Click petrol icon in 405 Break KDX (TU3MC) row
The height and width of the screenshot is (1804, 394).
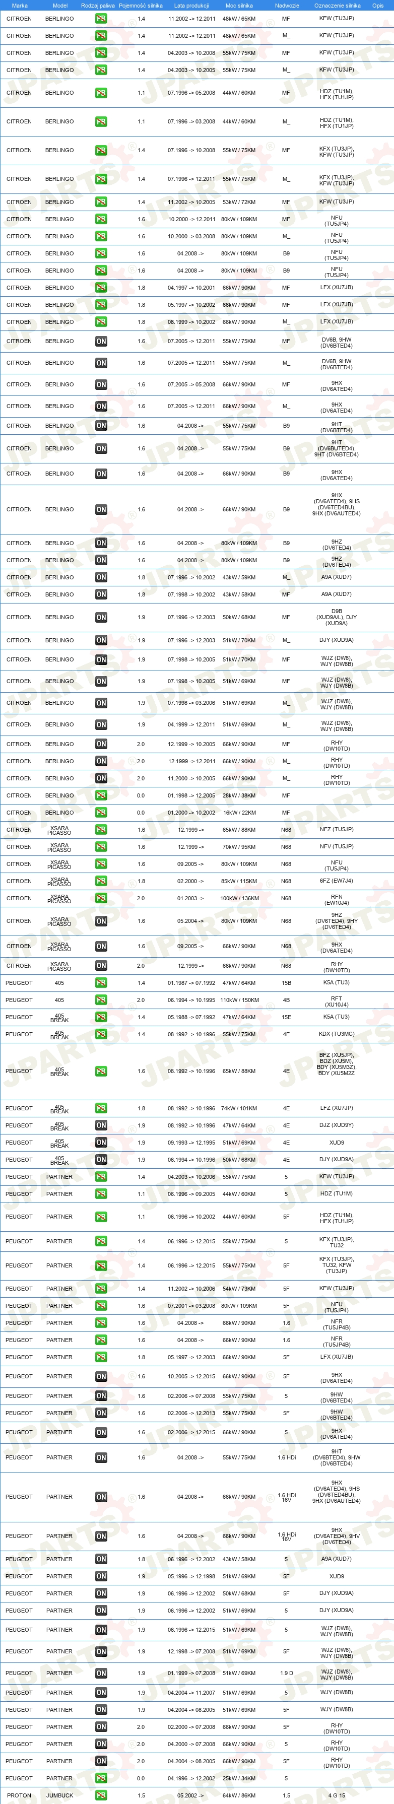click(101, 1034)
